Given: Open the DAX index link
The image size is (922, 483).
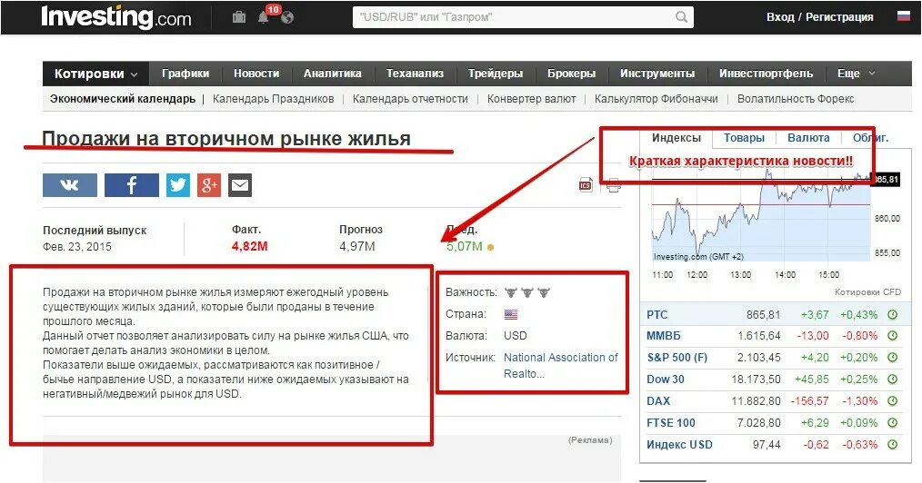Looking at the screenshot, I should point(658,401).
